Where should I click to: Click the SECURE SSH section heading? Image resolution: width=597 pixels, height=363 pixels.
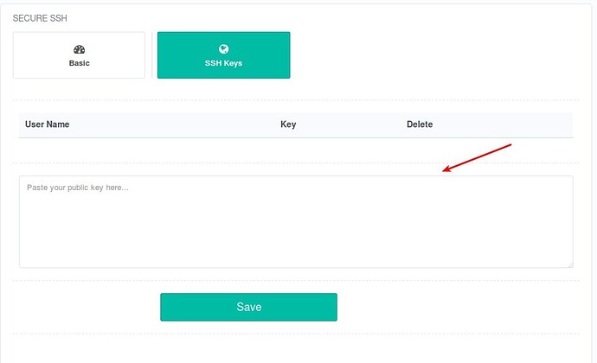[x=40, y=18]
